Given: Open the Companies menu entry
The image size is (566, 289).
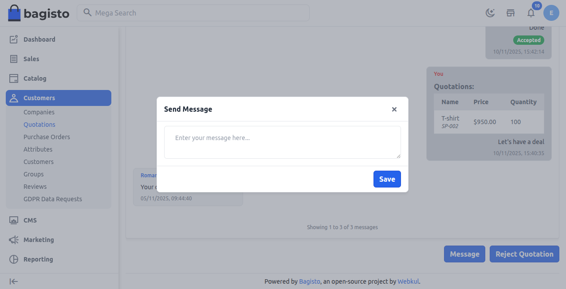Looking at the screenshot, I should (39, 112).
